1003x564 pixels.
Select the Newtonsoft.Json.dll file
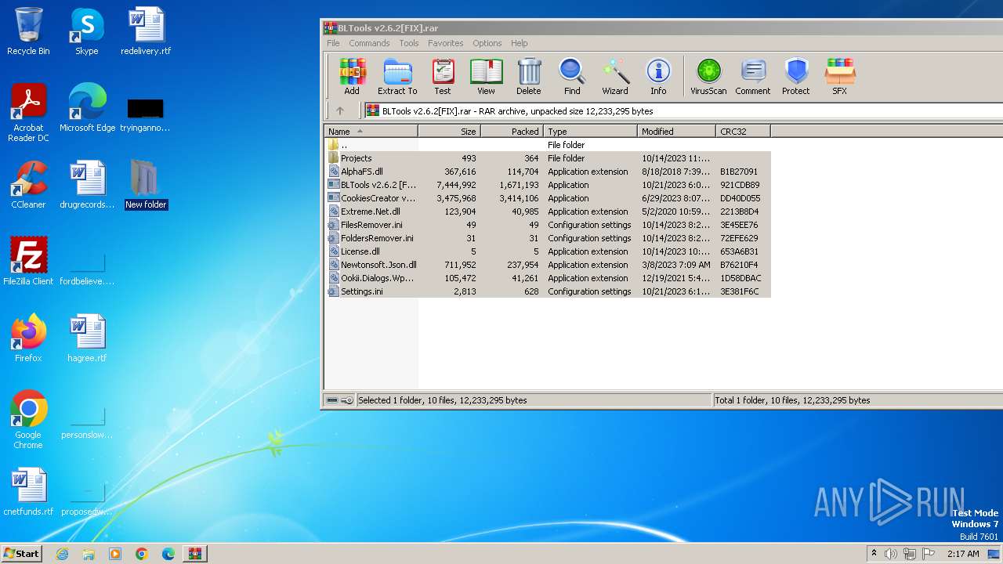tap(547, 265)
